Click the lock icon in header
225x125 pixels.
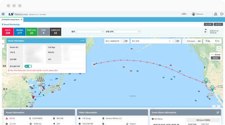tap(216, 14)
